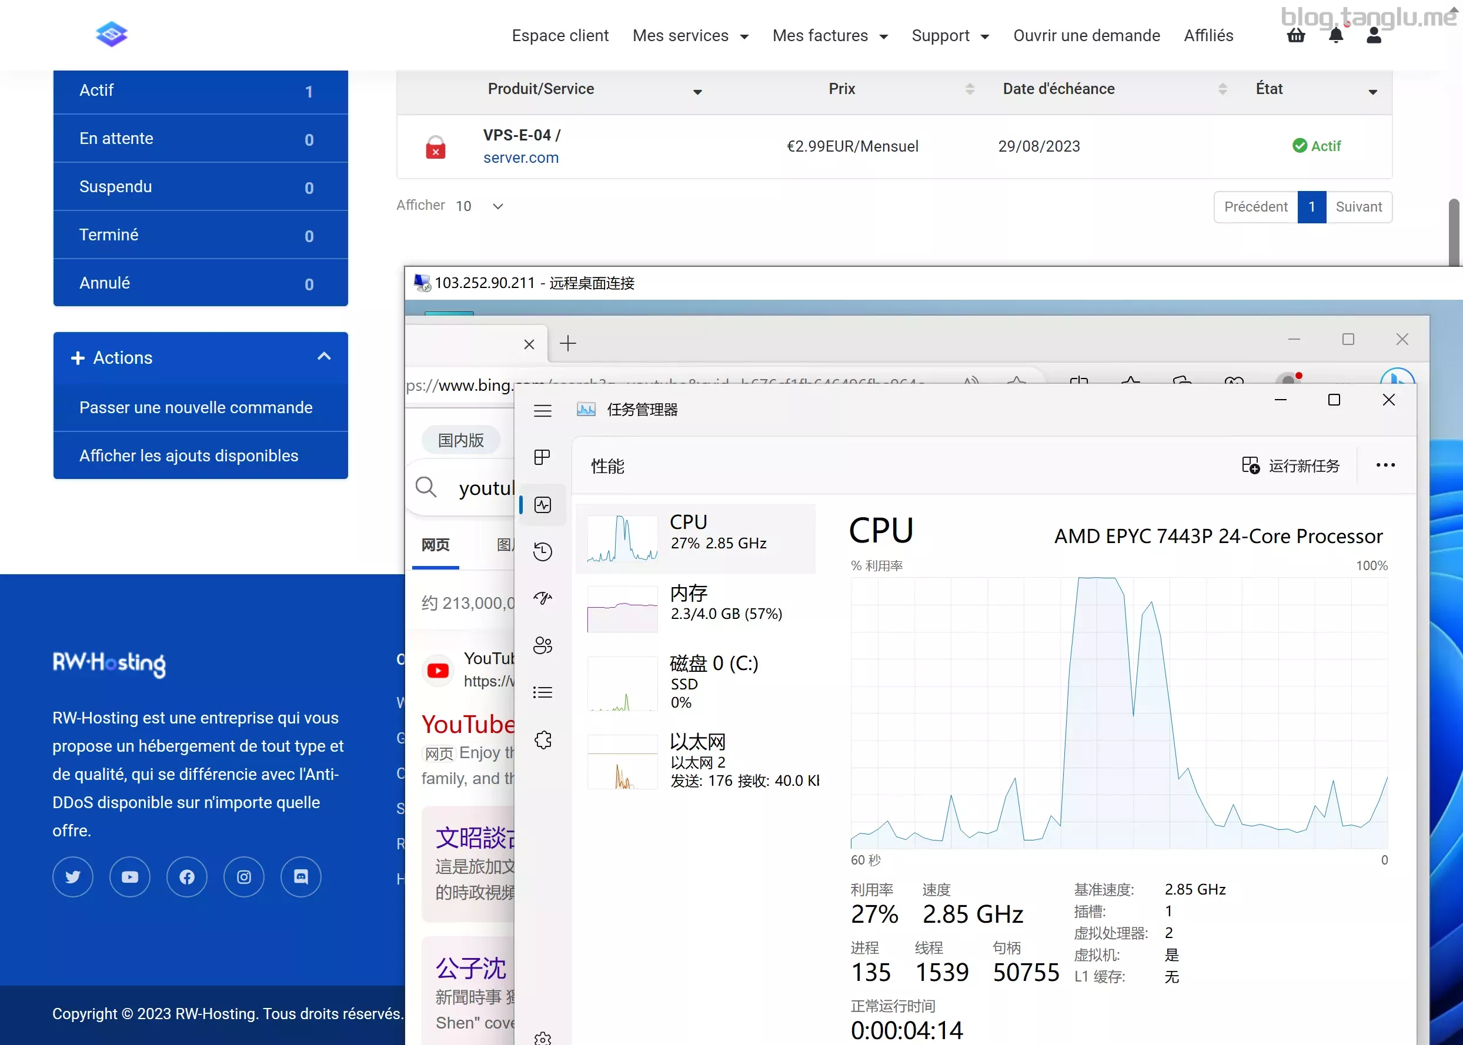Open Task Manager hamburger navigation menu

coord(543,410)
